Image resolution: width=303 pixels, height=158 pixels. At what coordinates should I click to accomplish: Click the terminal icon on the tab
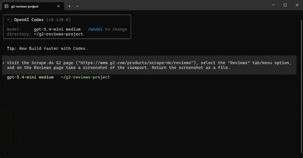(x=6, y=6)
